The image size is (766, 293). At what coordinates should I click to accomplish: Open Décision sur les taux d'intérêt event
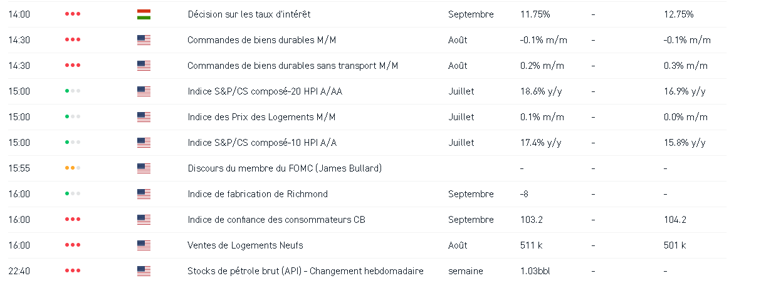pyautogui.click(x=249, y=14)
